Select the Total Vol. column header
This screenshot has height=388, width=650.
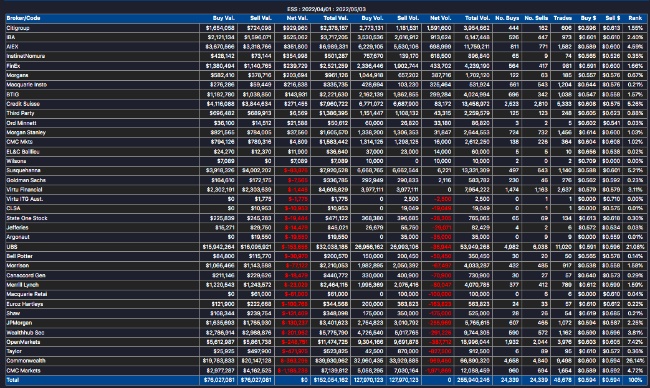tap(477, 18)
